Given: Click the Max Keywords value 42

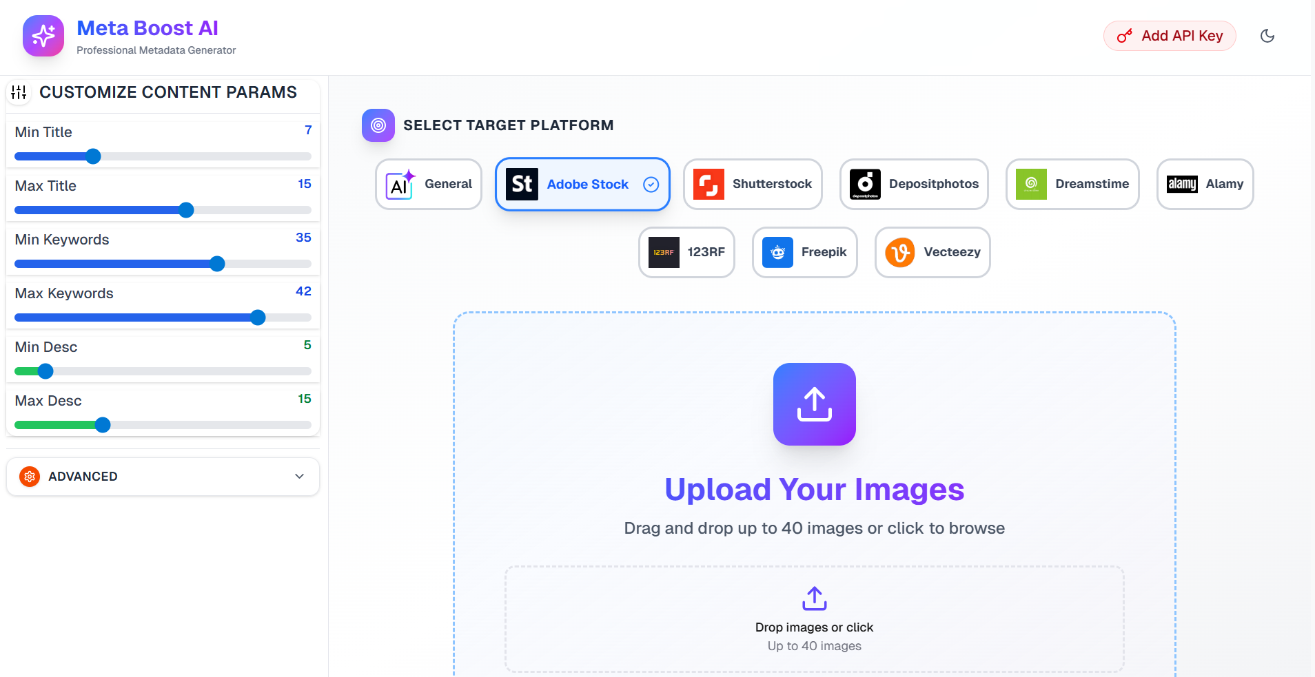Looking at the screenshot, I should pyautogui.click(x=303, y=291).
